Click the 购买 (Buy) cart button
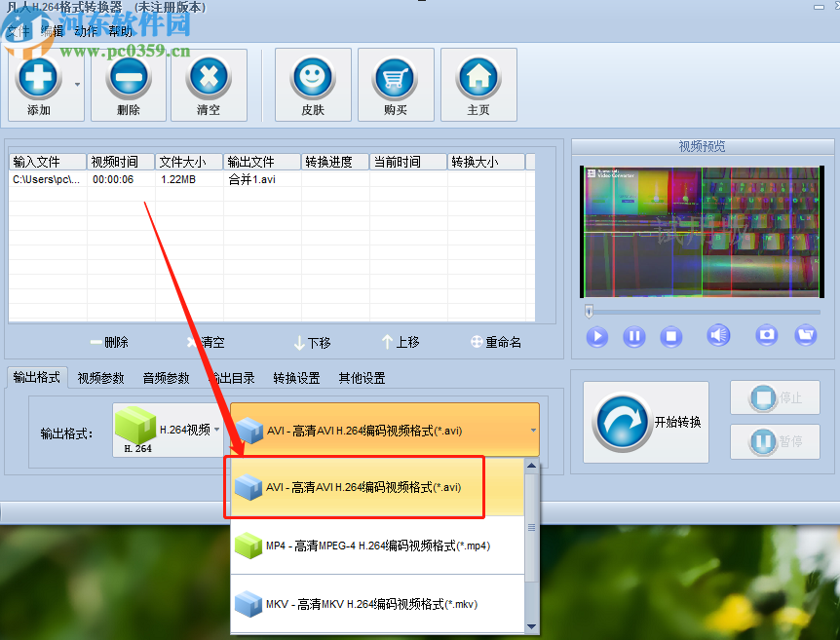This screenshot has height=640, width=840. (396, 85)
